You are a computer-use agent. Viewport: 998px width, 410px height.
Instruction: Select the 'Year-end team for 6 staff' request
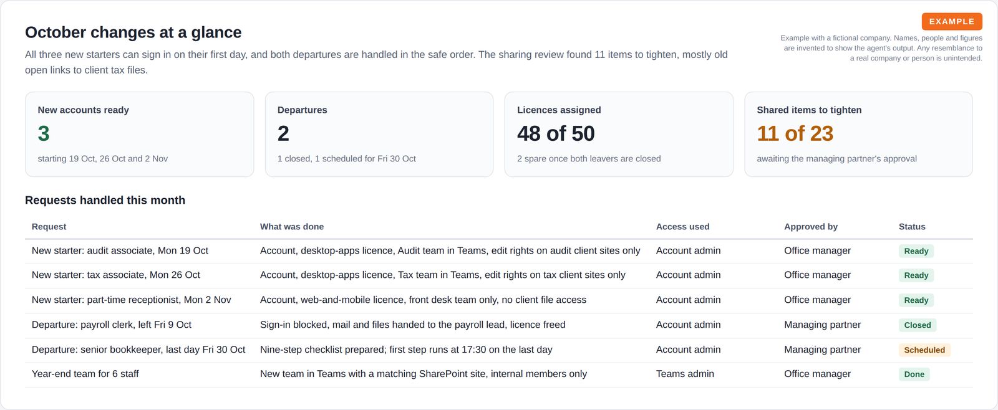85,374
